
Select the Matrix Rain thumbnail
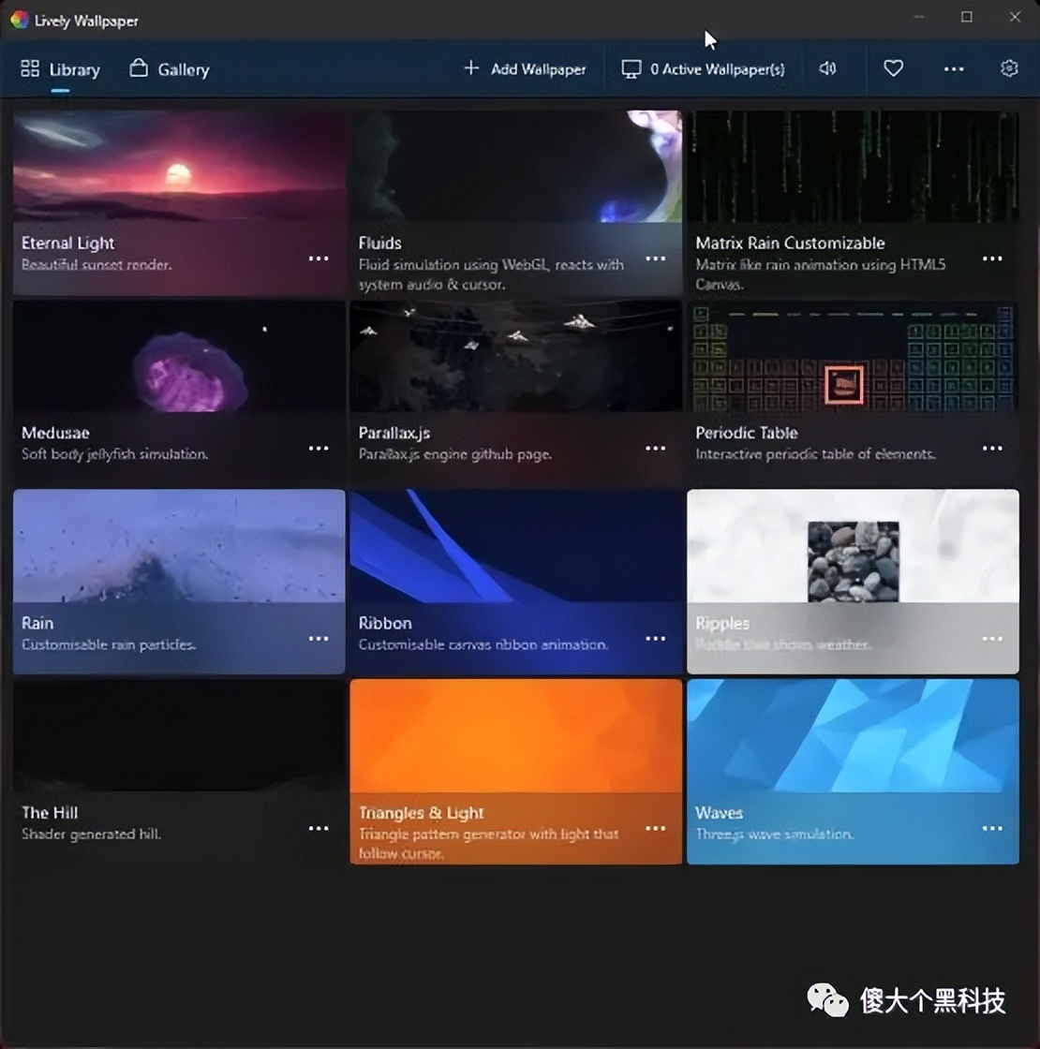pos(854,166)
